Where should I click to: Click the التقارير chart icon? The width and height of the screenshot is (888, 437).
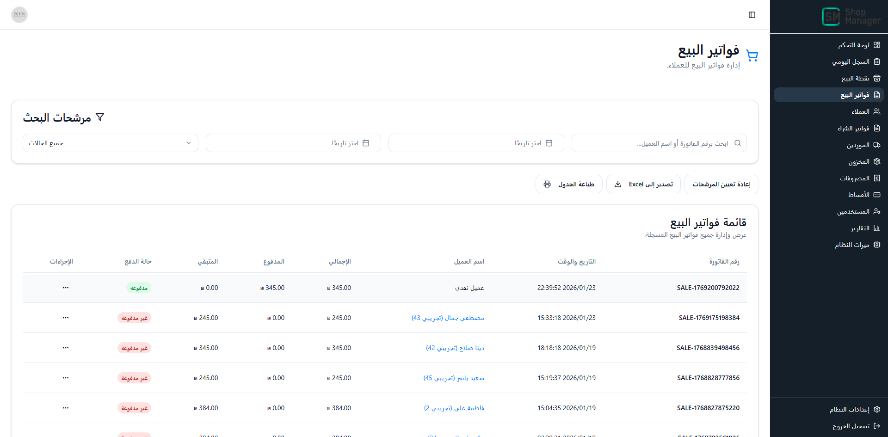(877, 228)
